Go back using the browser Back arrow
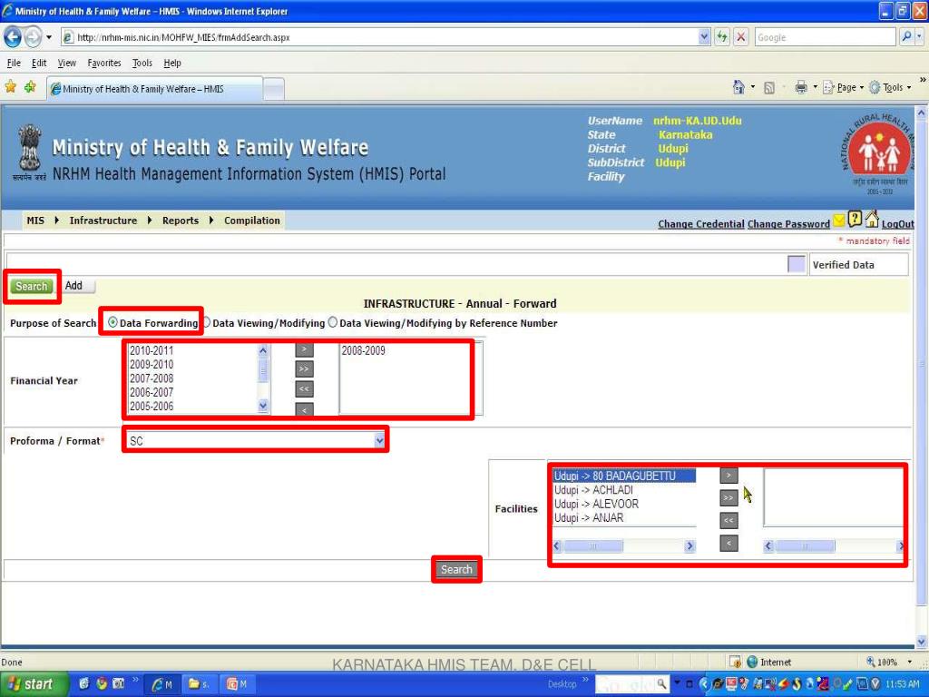 pos(13,37)
